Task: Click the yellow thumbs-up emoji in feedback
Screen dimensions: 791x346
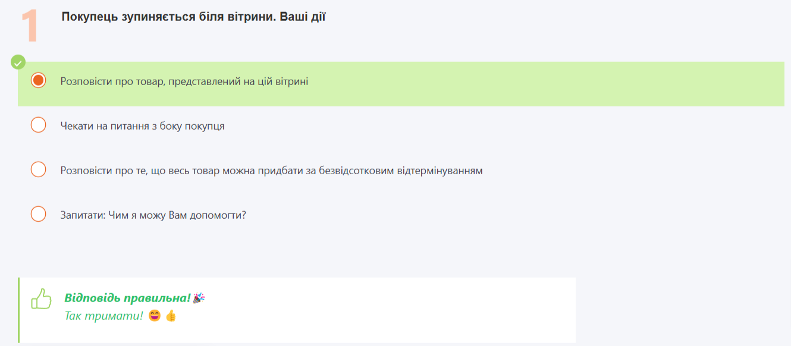Action: [x=171, y=316]
